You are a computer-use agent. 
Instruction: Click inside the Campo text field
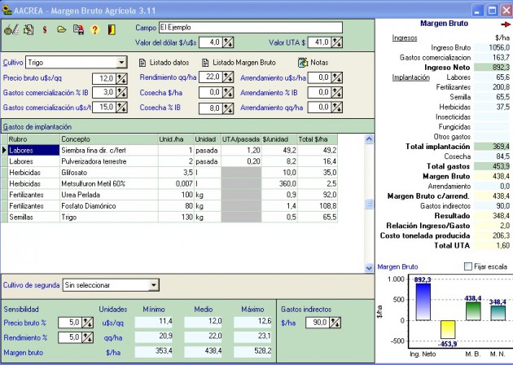[251, 28]
